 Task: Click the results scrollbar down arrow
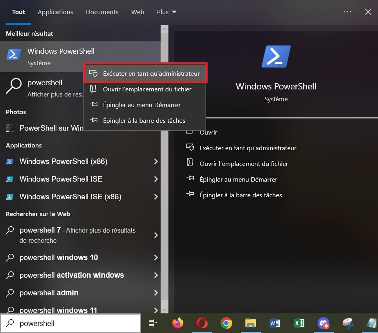click(x=165, y=309)
